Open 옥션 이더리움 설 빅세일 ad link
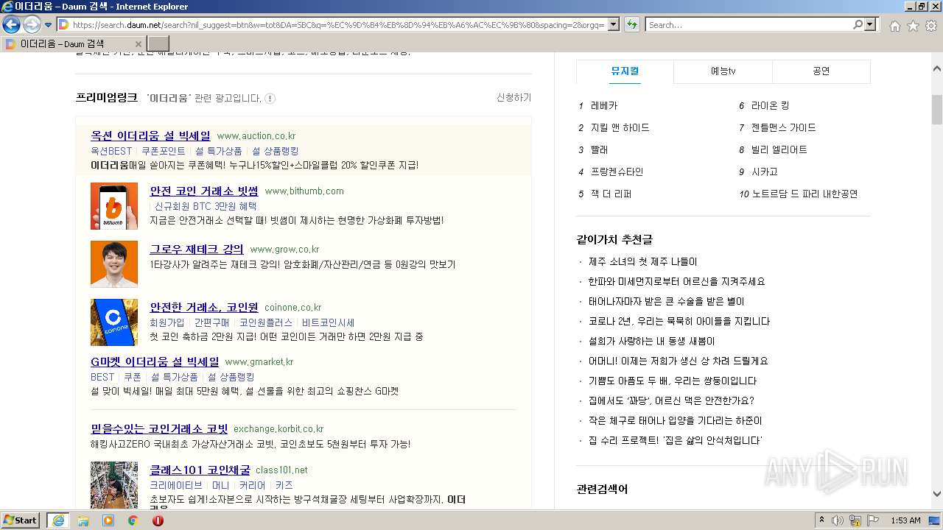 click(150, 135)
